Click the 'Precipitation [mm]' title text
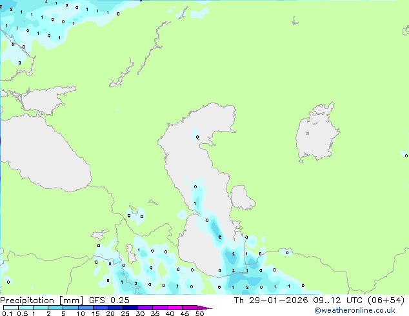 42,301
